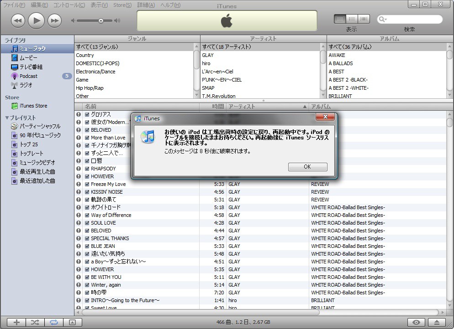Uncheck the KISSIN' NOISE checkbox
Screen dimensions: 454x329
click(x=87, y=192)
